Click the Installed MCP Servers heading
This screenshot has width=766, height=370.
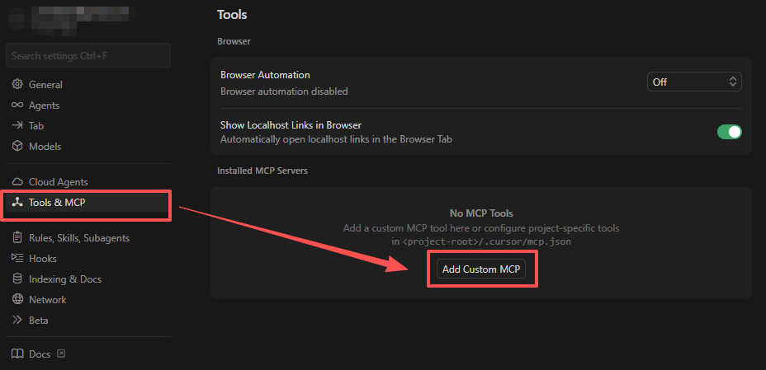[x=262, y=171]
